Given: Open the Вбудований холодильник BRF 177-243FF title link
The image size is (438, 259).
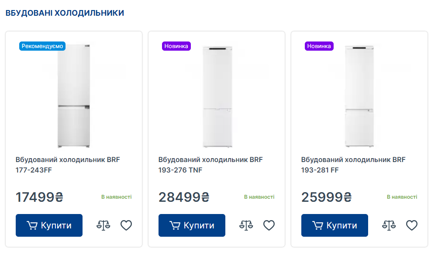Looking at the screenshot, I should tap(68, 165).
